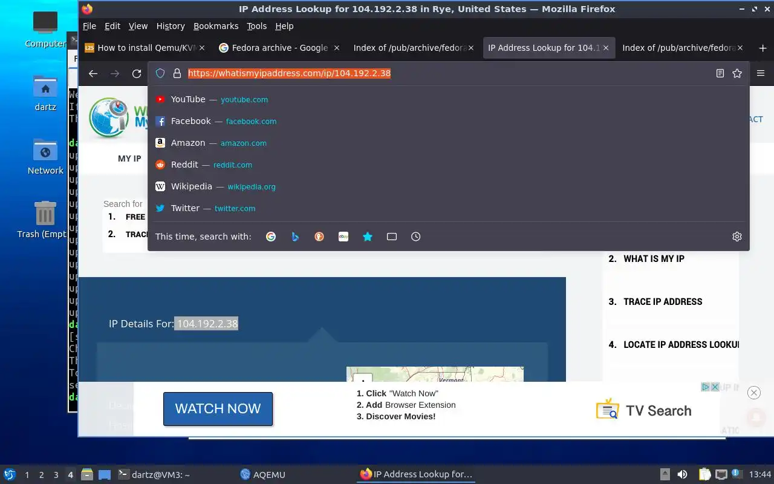Switch to Fedora archive - Google tab
Image resolution: width=774 pixels, height=484 pixels.
(x=279, y=48)
